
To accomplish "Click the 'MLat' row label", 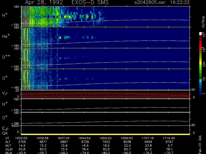I will tap(9, 153).
